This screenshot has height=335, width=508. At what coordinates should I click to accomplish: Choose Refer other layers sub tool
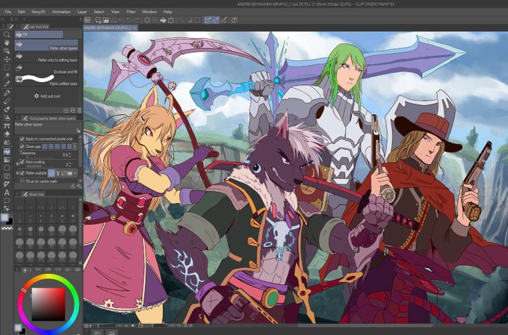(x=46, y=46)
